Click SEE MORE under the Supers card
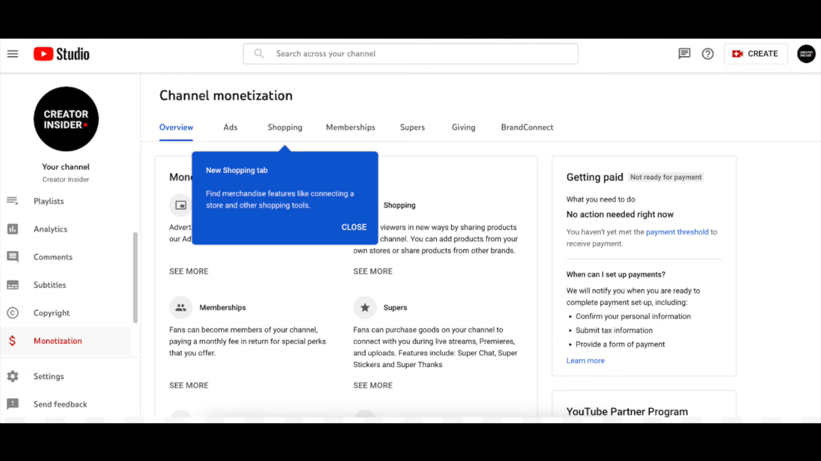 372,385
